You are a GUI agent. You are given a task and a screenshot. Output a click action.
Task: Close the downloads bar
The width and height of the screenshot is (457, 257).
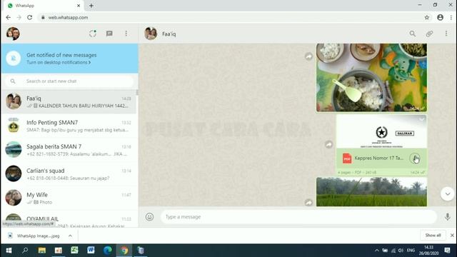point(452,235)
